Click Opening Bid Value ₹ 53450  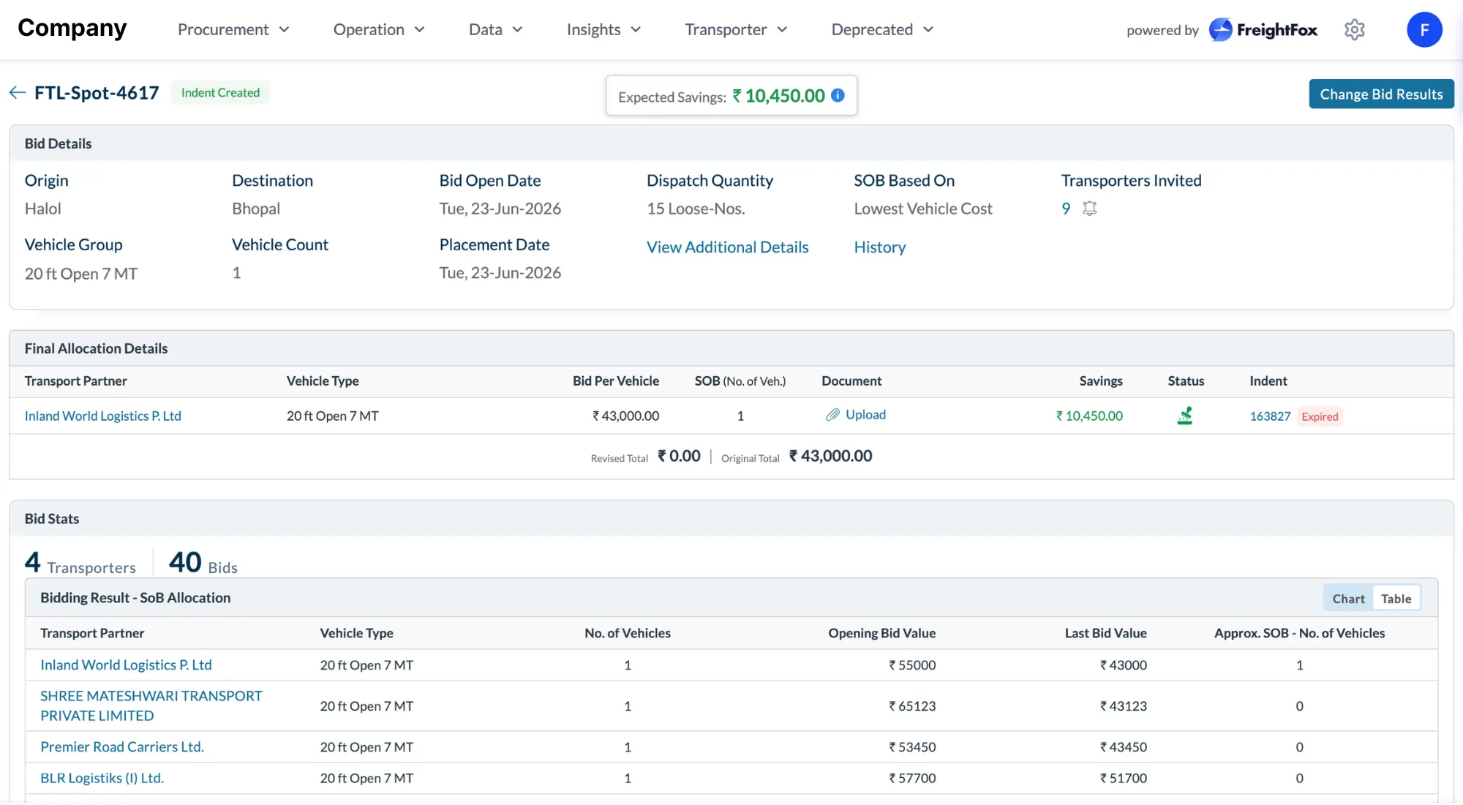pos(912,747)
